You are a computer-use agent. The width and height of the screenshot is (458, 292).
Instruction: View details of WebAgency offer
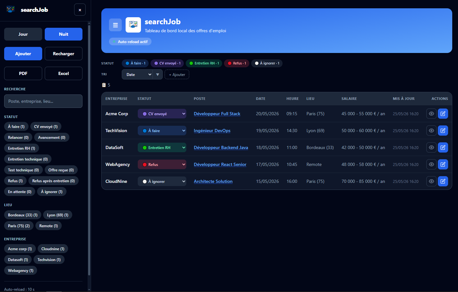(x=431, y=164)
